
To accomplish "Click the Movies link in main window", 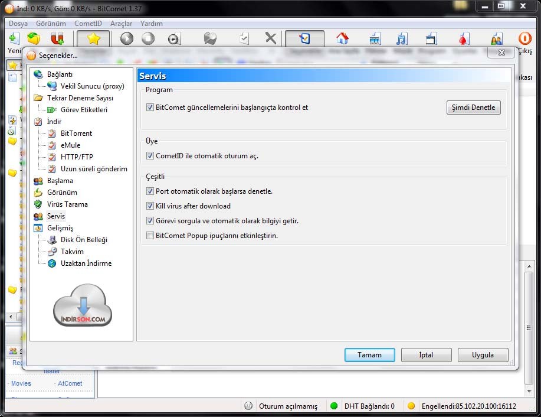I will point(21,383).
